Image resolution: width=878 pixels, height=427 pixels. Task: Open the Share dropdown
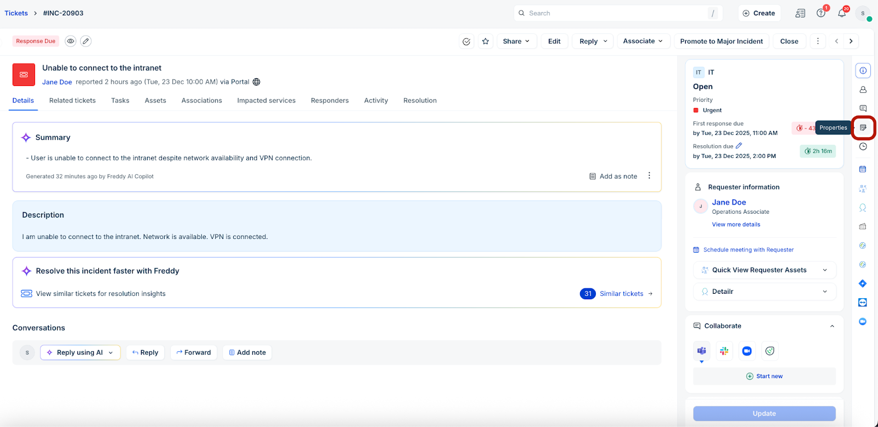tap(516, 41)
